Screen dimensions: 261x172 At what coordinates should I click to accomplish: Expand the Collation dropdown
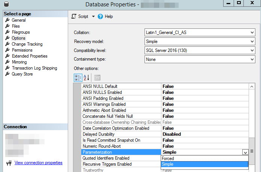(x=252, y=33)
